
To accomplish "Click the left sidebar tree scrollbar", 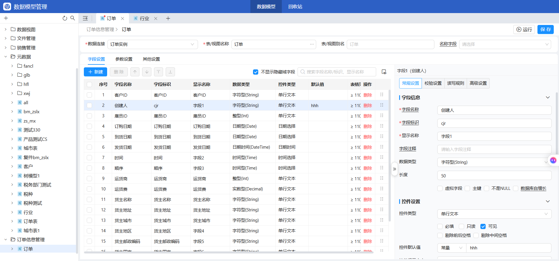I will point(77,161).
